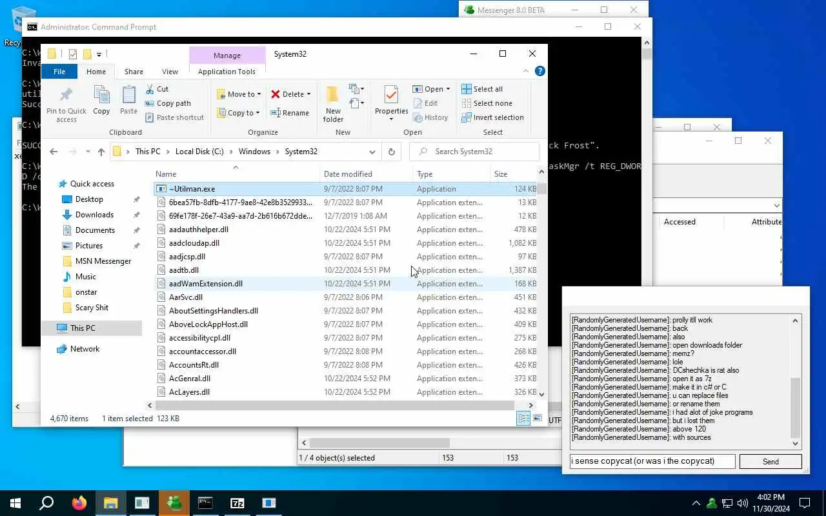Click Edit in the Open group
Image resolution: width=826 pixels, height=516 pixels.
pos(425,103)
